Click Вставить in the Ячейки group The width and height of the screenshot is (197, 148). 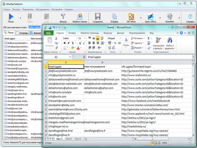click(138, 38)
